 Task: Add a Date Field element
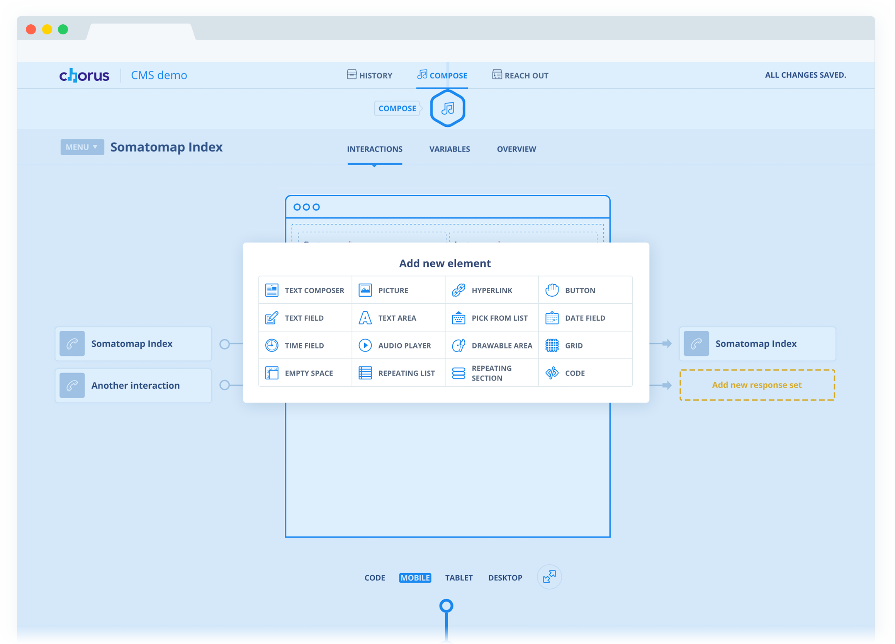click(585, 318)
